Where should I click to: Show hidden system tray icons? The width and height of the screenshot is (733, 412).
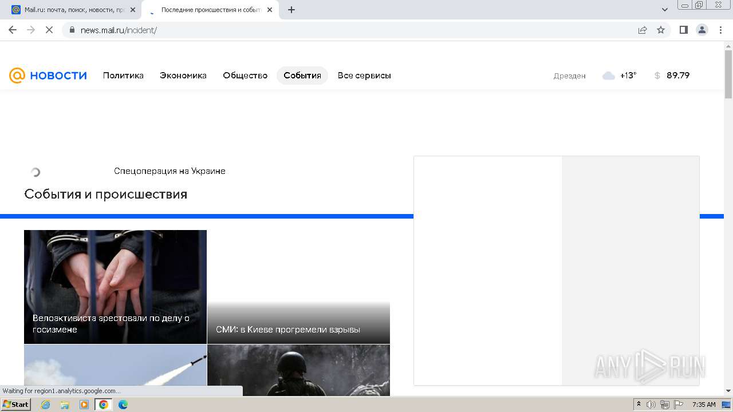coord(639,405)
